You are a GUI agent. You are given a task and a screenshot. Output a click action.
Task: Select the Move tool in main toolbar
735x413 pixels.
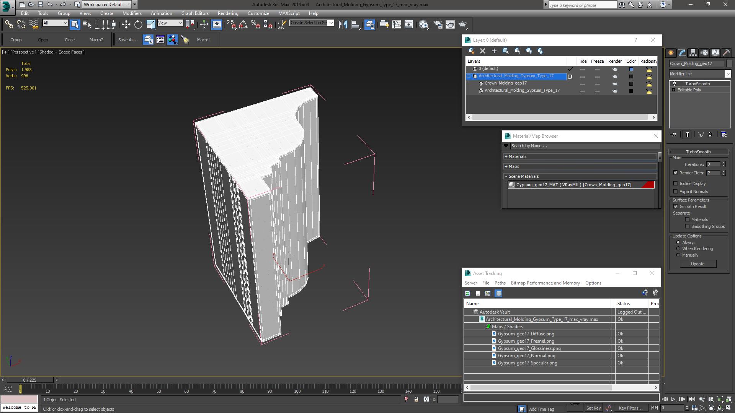(x=126, y=24)
